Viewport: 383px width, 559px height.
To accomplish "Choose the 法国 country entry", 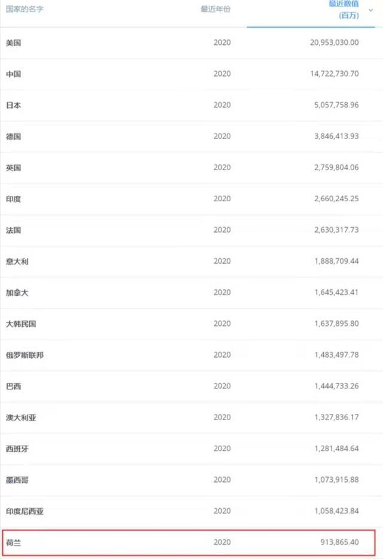I will click(x=14, y=230).
